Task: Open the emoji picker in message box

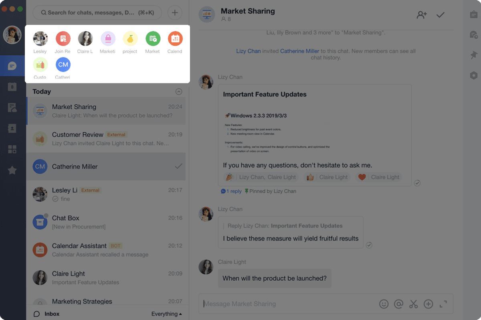Action: pyautogui.click(x=384, y=304)
